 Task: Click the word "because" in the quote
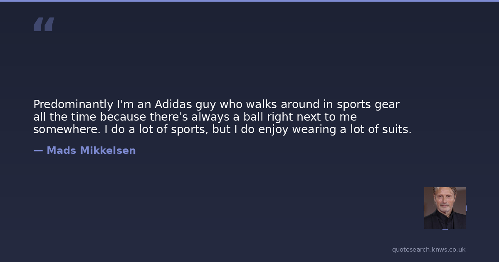123,117
